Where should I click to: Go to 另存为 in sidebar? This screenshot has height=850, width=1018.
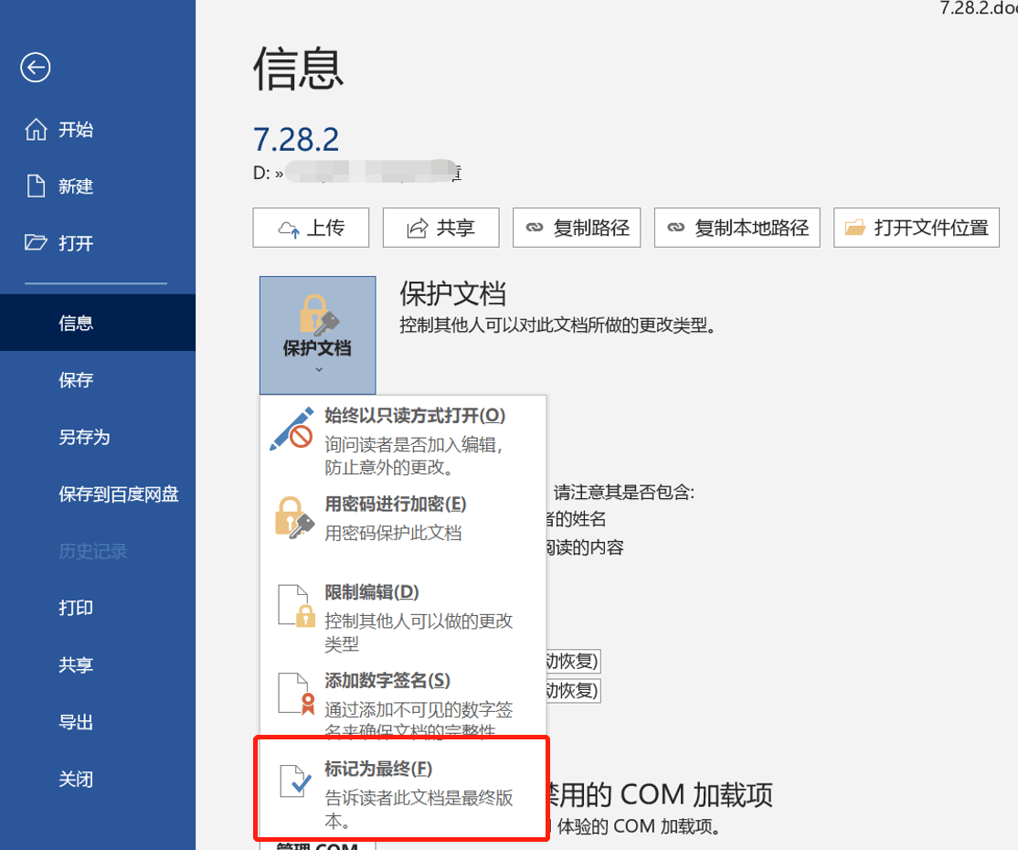point(84,437)
